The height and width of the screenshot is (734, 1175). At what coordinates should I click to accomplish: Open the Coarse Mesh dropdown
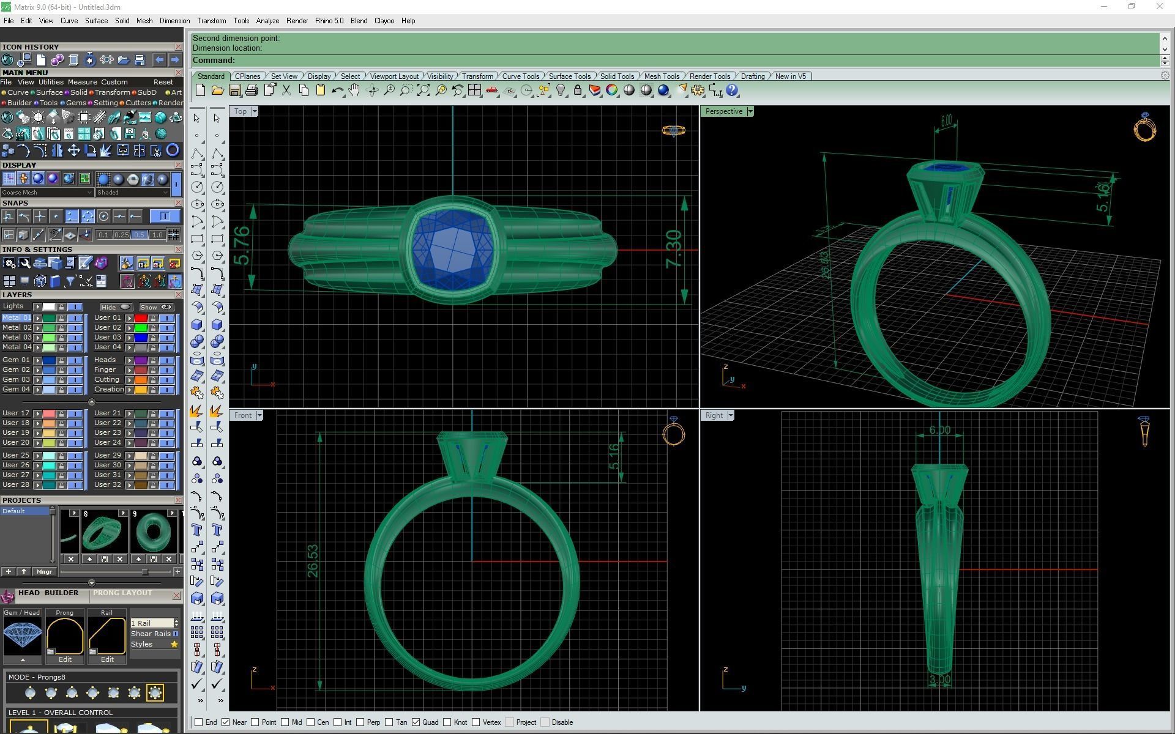[47, 192]
